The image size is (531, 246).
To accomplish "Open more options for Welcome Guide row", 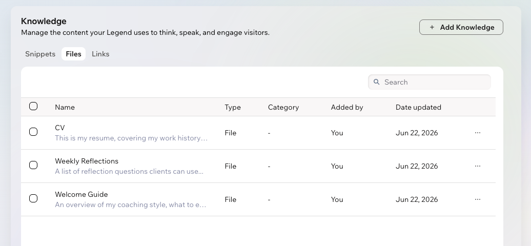I will click(x=478, y=199).
